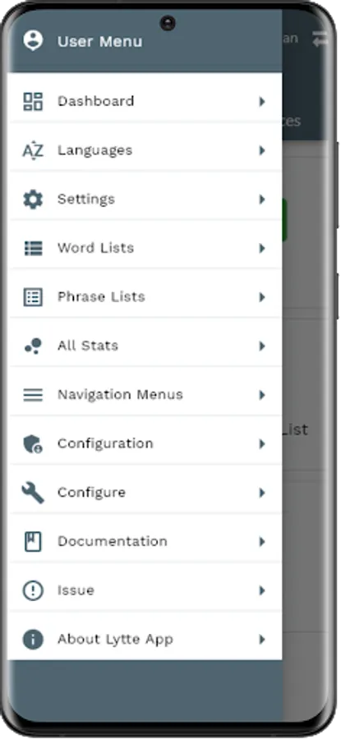Viewport: 341px width, 739px height.
Task: Click the Configuration shield icon
Action: (33, 444)
